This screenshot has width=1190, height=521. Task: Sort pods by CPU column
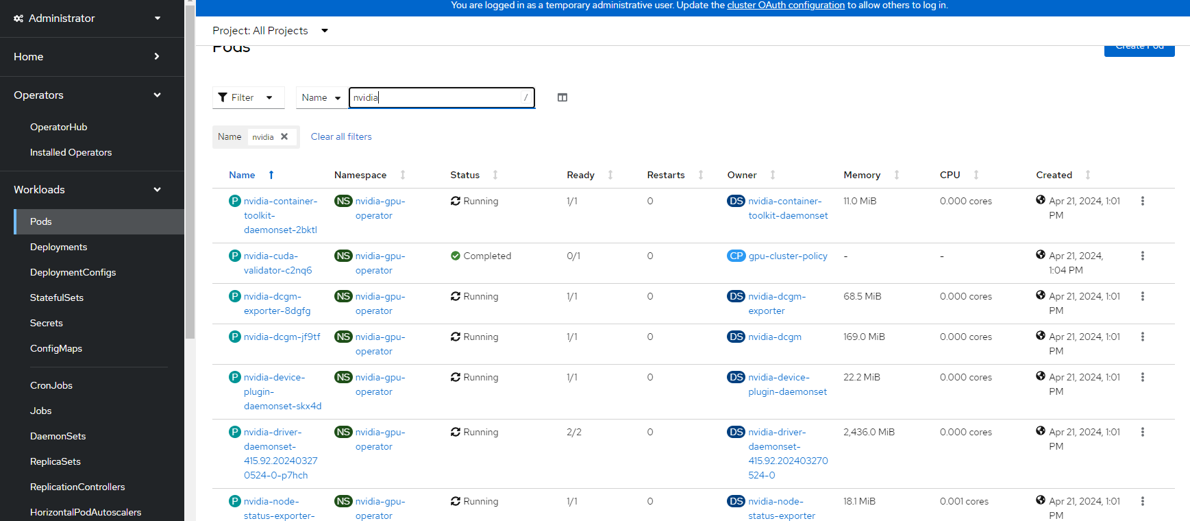[x=976, y=175]
